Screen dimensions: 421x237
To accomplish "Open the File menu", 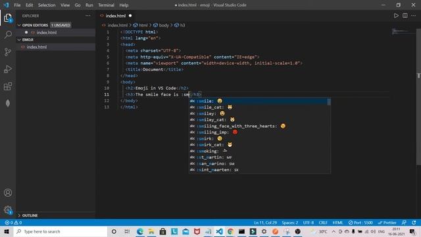I will click(17, 5).
